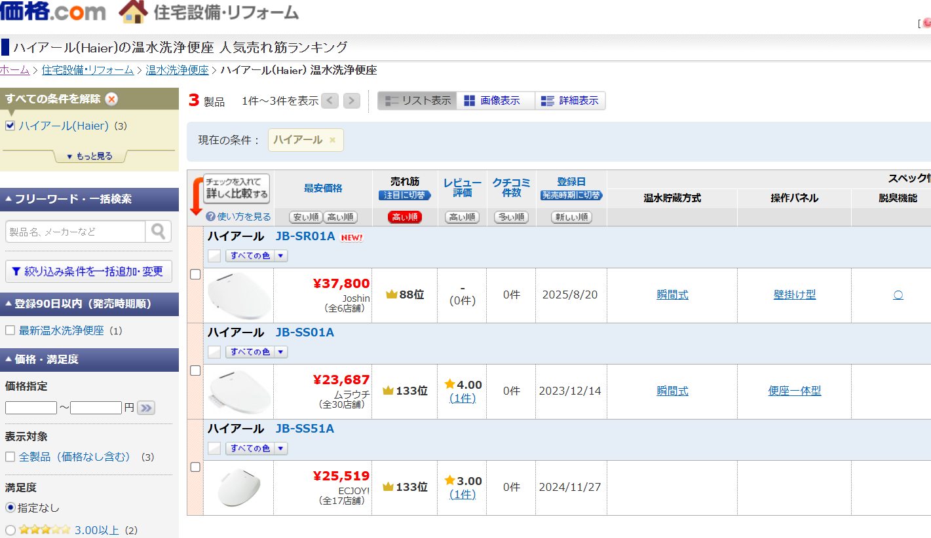The image size is (931, 538).
Task: Click color swatch in JB-SR01A row
Action: [x=214, y=256]
